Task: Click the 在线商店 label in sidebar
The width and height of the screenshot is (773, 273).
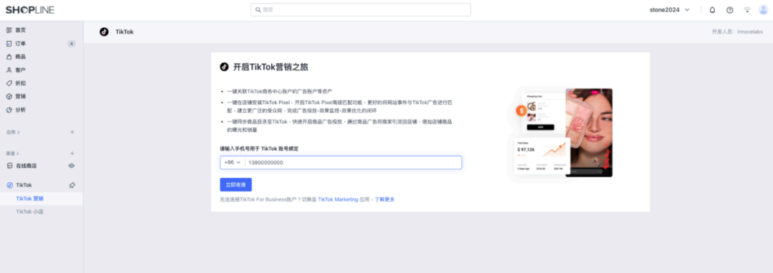Action: pos(26,167)
